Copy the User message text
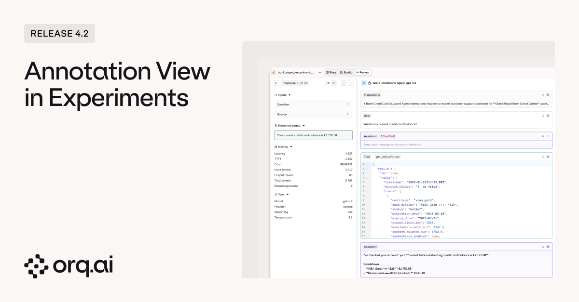The width and height of the screenshot is (579, 302). [x=548, y=116]
